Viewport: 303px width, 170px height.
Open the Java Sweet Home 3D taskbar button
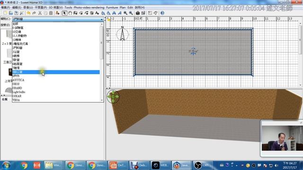point(181,165)
